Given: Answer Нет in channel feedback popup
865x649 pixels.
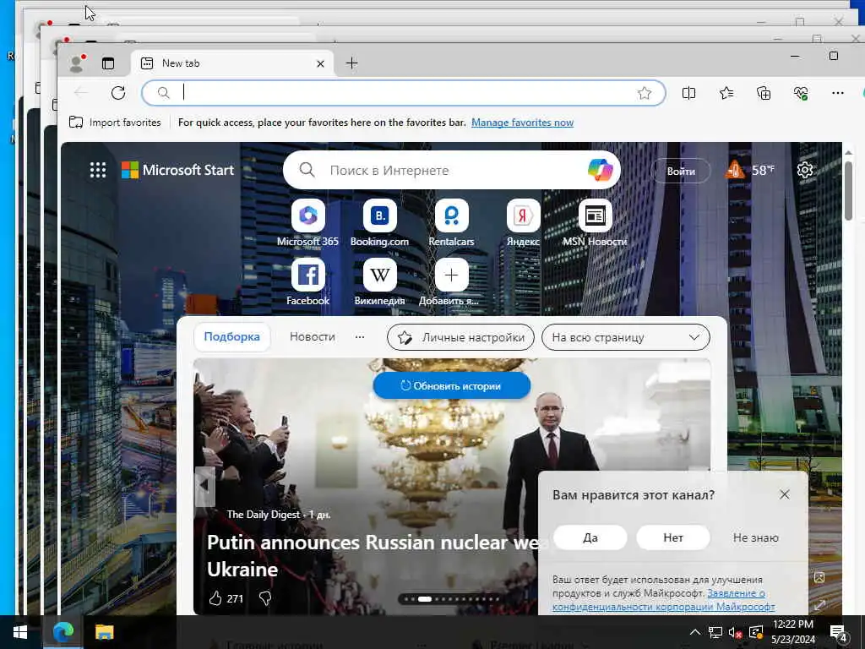Looking at the screenshot, I should pyautogui.click(x=673, y=537).
